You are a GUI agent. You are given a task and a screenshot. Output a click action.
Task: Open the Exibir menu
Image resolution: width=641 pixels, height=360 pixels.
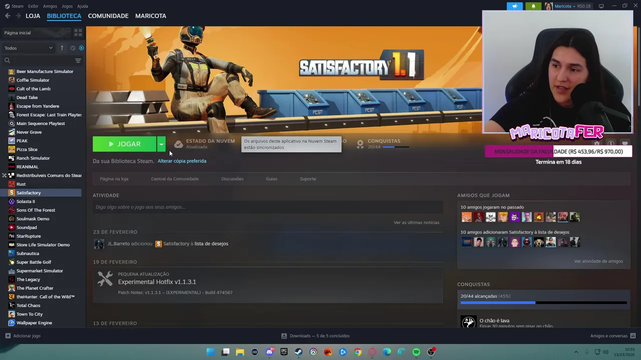coord(33,6)
